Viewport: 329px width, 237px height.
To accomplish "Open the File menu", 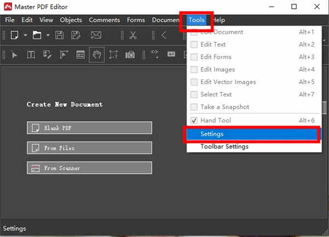I will coord(10,20).
